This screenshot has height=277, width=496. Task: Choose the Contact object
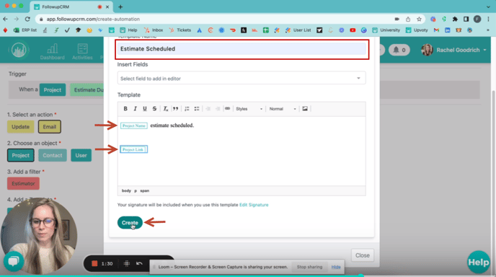(53, 155)
